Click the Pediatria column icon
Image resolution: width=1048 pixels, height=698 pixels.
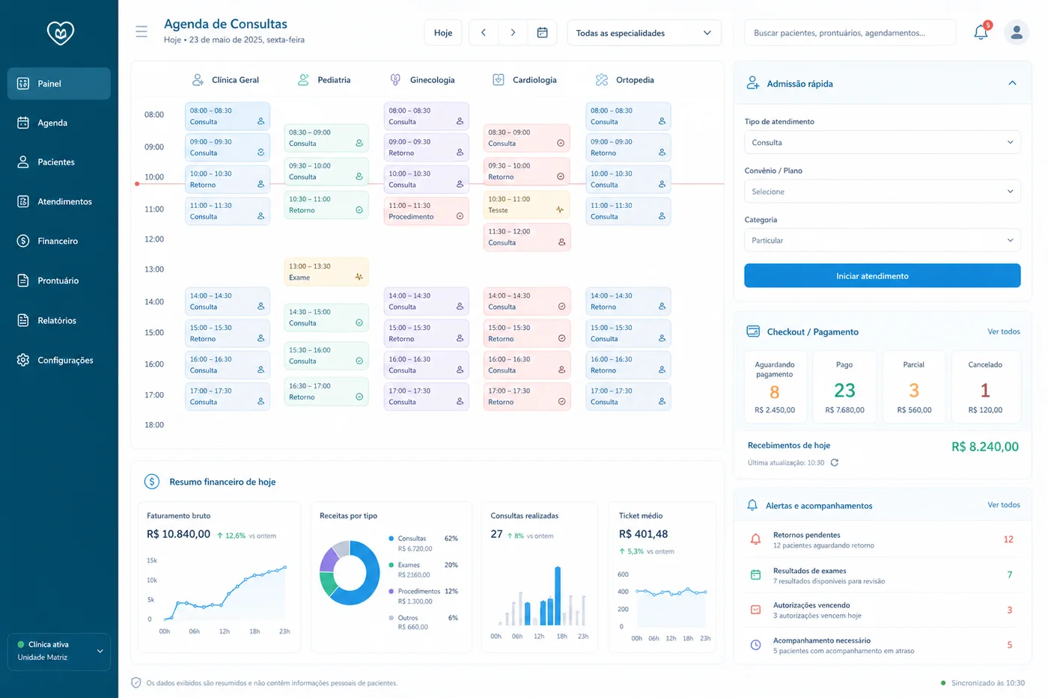pyautogui.click(x=303, y=80)
